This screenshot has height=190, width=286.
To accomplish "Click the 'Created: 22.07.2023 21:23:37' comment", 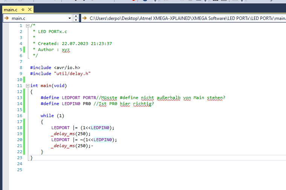I will tap(75, 44).
